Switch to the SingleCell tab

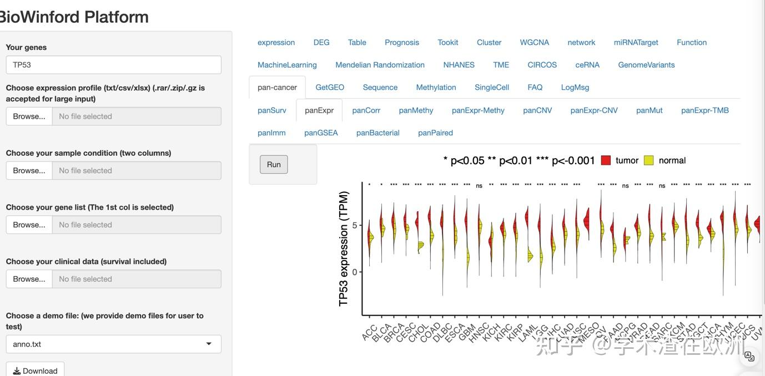pos(492,88)
